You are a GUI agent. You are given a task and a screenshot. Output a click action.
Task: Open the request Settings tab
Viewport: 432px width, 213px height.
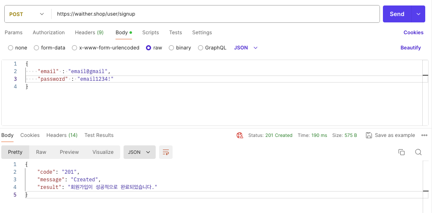coord(202,33)
